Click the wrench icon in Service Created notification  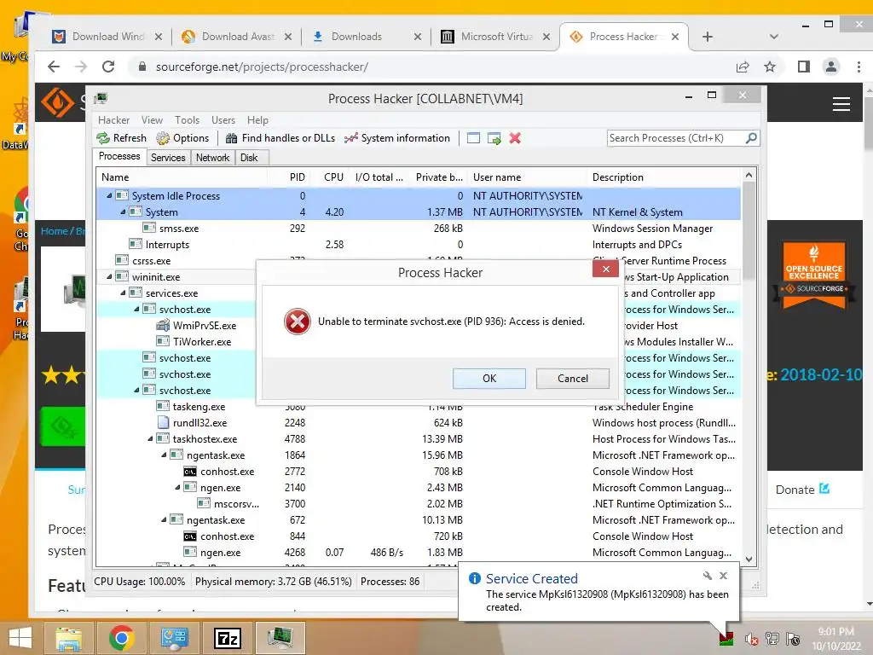tap(707, 576)
